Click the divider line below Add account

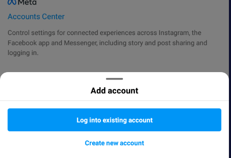[115, 101]
